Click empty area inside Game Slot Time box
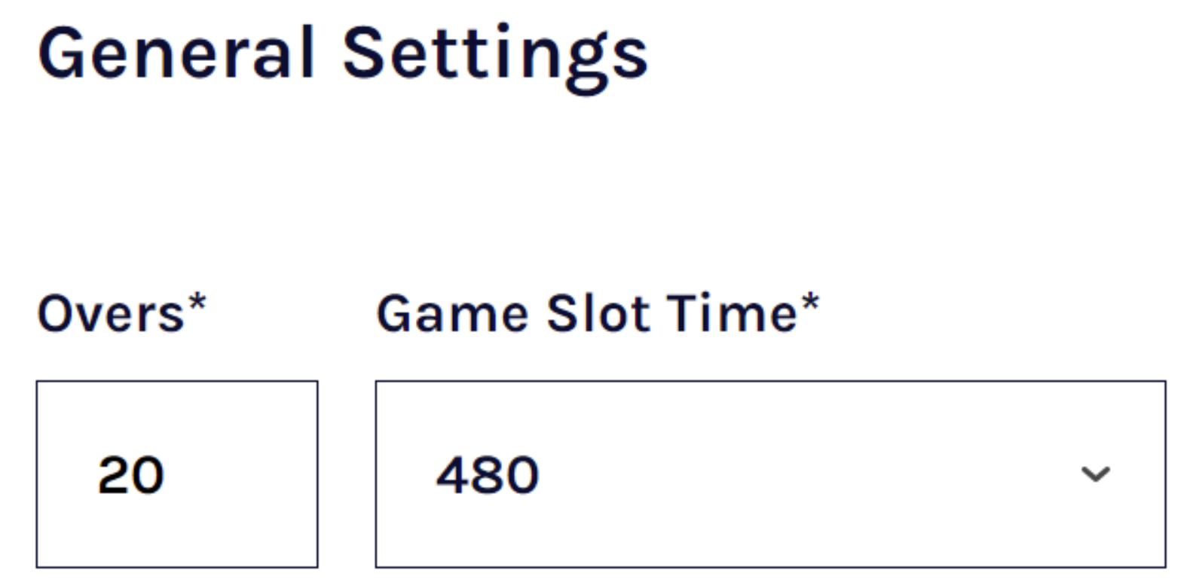 coord(791,474)
